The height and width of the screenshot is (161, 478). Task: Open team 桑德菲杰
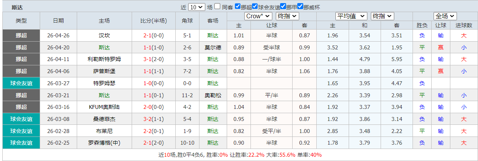pyautogui.click(x=104, y=120)
